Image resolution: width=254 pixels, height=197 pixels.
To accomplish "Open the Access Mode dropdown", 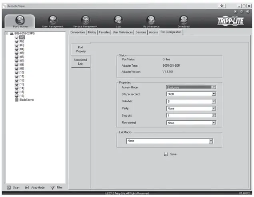I will 214,88.
